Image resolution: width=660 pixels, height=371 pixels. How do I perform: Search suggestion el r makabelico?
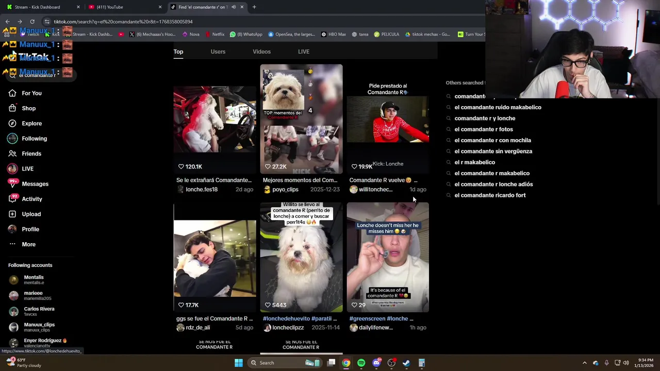point(474,162)
